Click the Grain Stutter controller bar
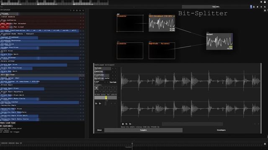The image size is (268, 150). pyautogui.click(x=40, y=58)
